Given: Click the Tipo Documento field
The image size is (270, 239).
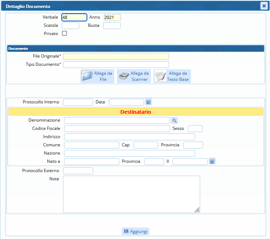Looking at the screenshot, I should tap(116, 64).
